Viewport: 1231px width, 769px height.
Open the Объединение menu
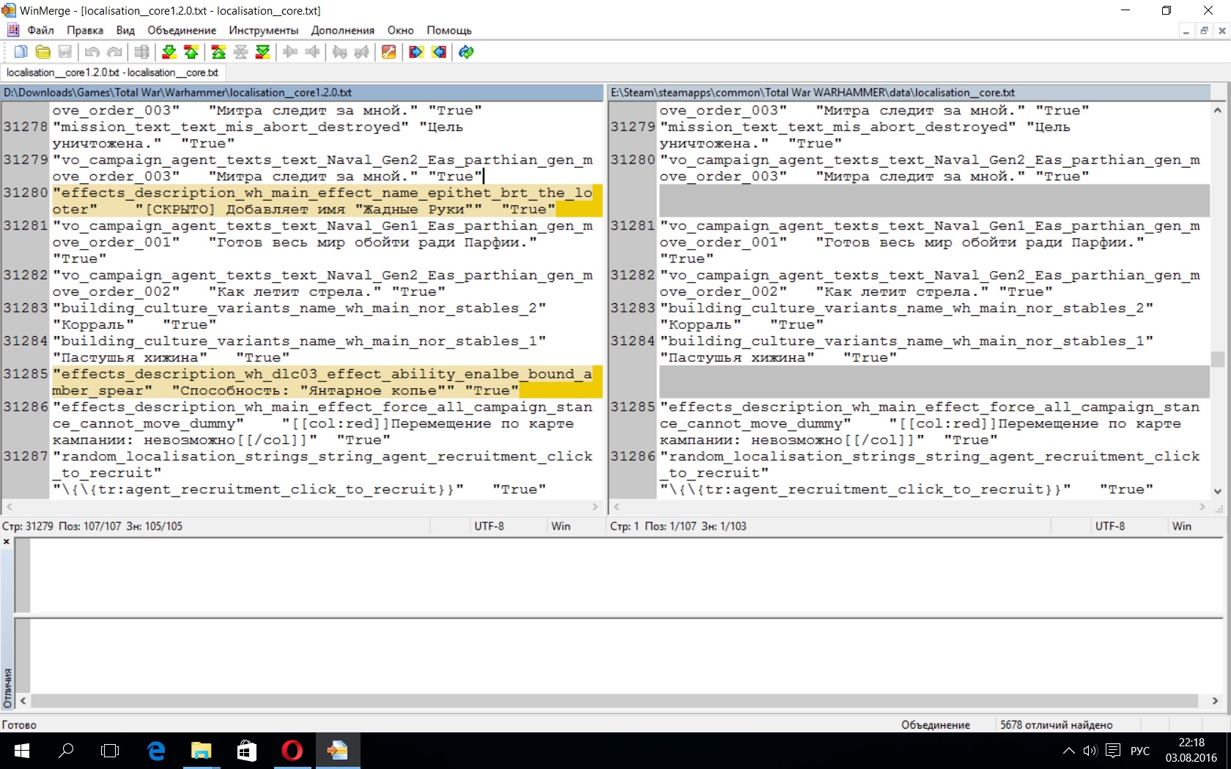tap(182, 30)
